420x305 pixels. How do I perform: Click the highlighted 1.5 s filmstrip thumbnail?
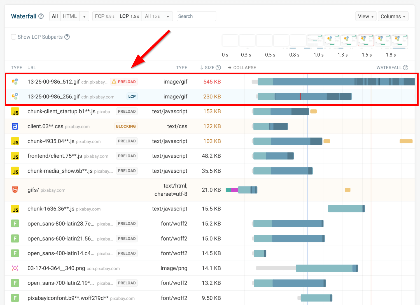tap(366, 40)
